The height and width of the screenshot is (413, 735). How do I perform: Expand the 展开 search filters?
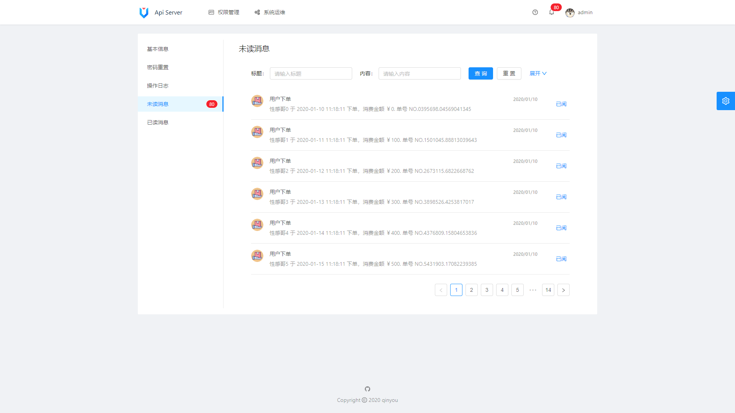coord(538,73)
